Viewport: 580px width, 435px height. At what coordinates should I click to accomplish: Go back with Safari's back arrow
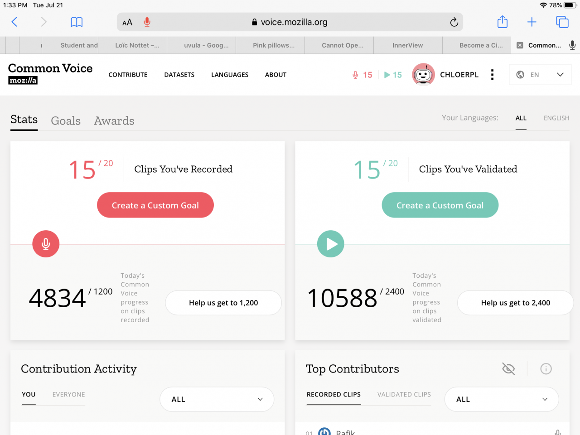click(x=14, y=22)
